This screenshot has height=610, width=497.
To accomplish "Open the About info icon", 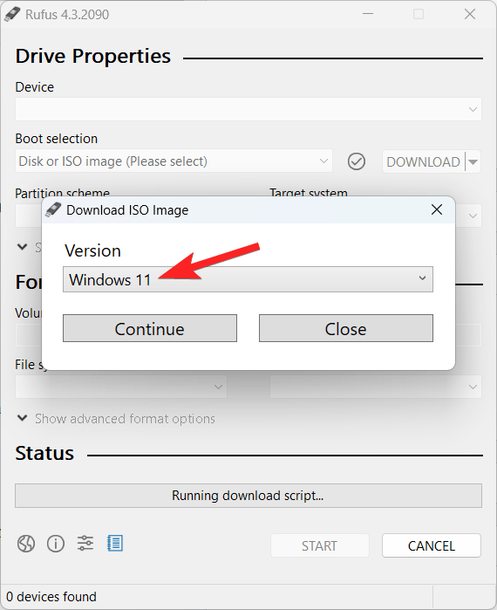I will [x=56, y=544].
